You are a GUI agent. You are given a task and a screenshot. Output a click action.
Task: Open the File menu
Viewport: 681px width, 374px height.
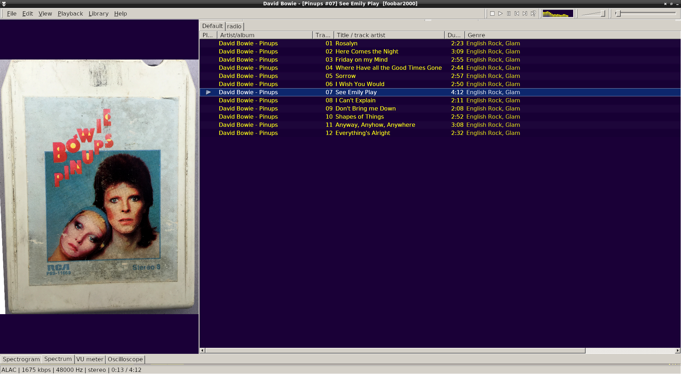12,13
